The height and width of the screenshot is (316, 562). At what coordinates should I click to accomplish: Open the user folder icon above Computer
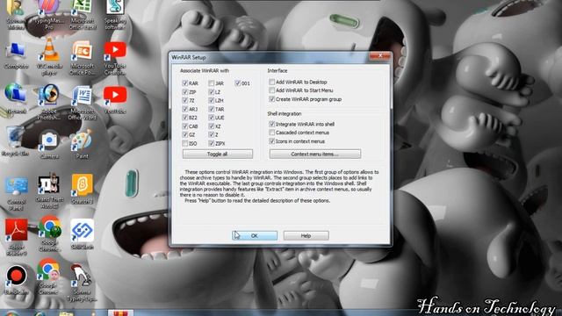pyautogui.click(x=16, y=14)
